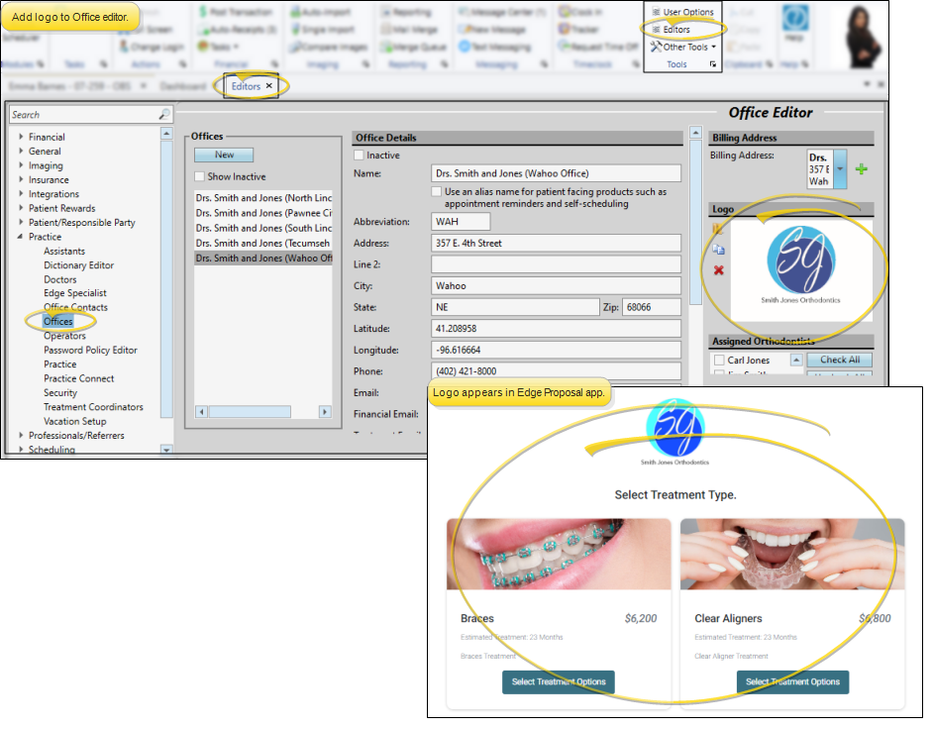Click the red X delete logo icon

[x=719, y=270]
